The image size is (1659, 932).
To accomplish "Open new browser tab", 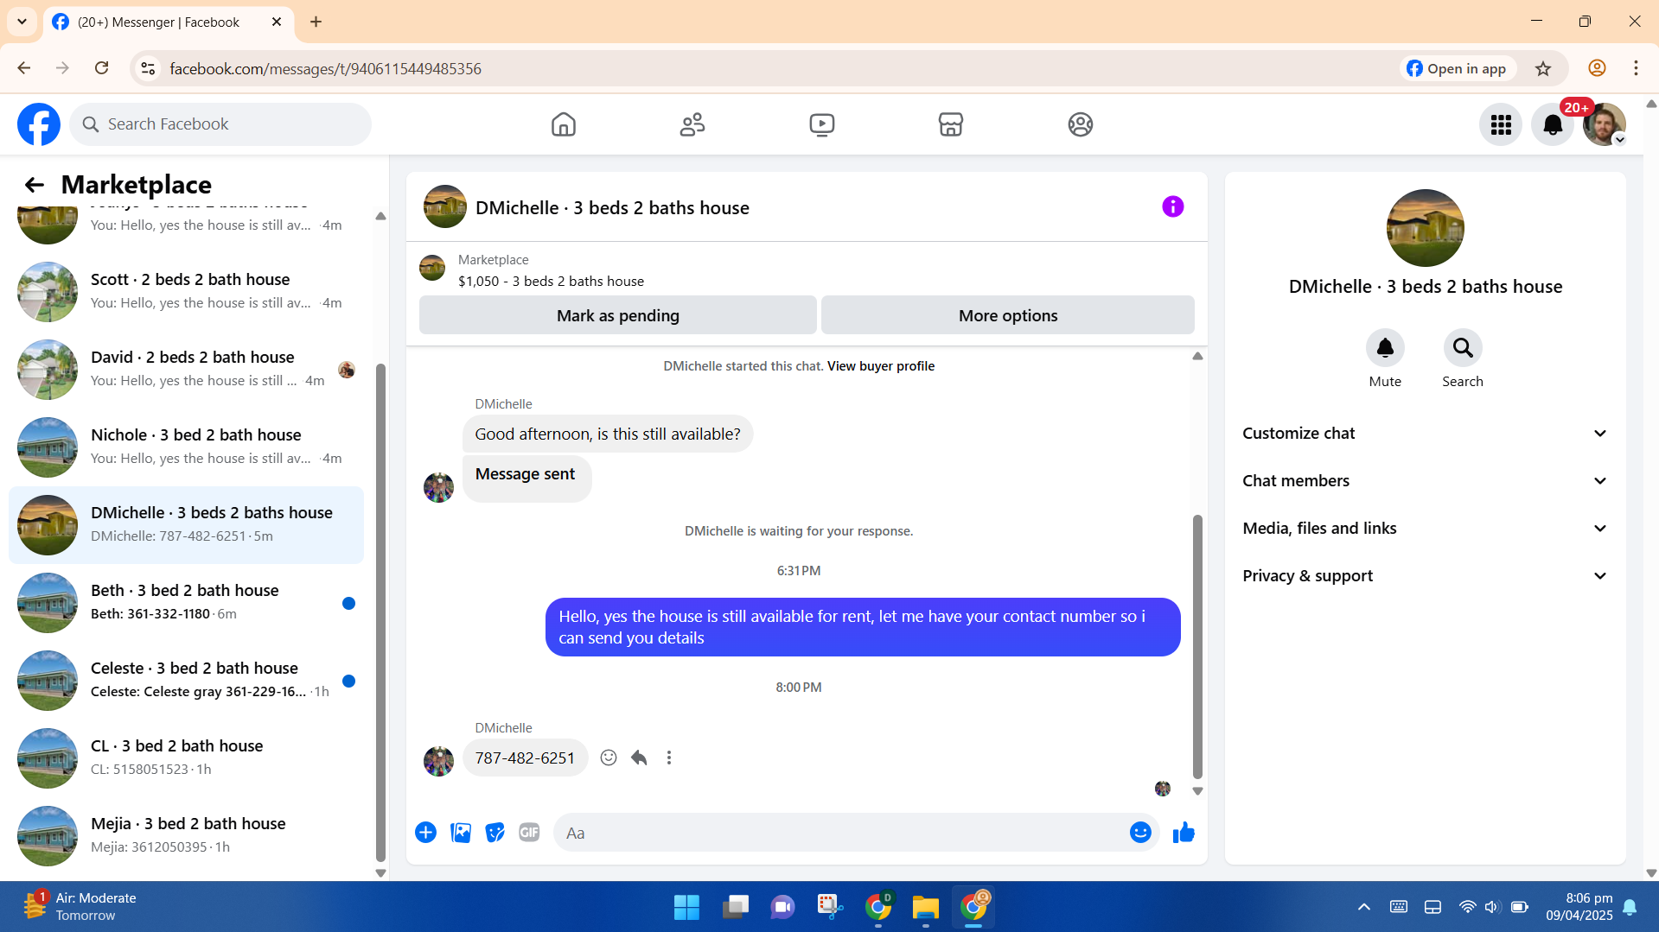I will pos(316,22).
